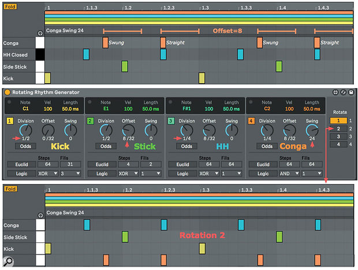Adjust the Stick Offset knob
Image resolution: width=358 pixels, height=270 pixels.
(x=128, y=130)
